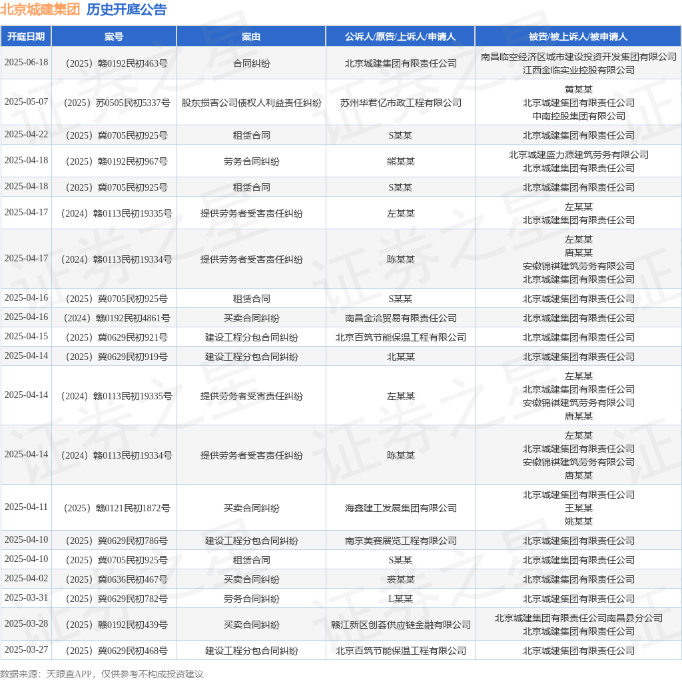Click case number 赣0192民初463号
The width and height of the screenshot is (682, 680).
pos(114,63)
